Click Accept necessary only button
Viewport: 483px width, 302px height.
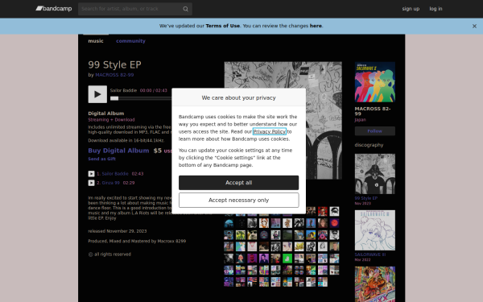point(239,201)
